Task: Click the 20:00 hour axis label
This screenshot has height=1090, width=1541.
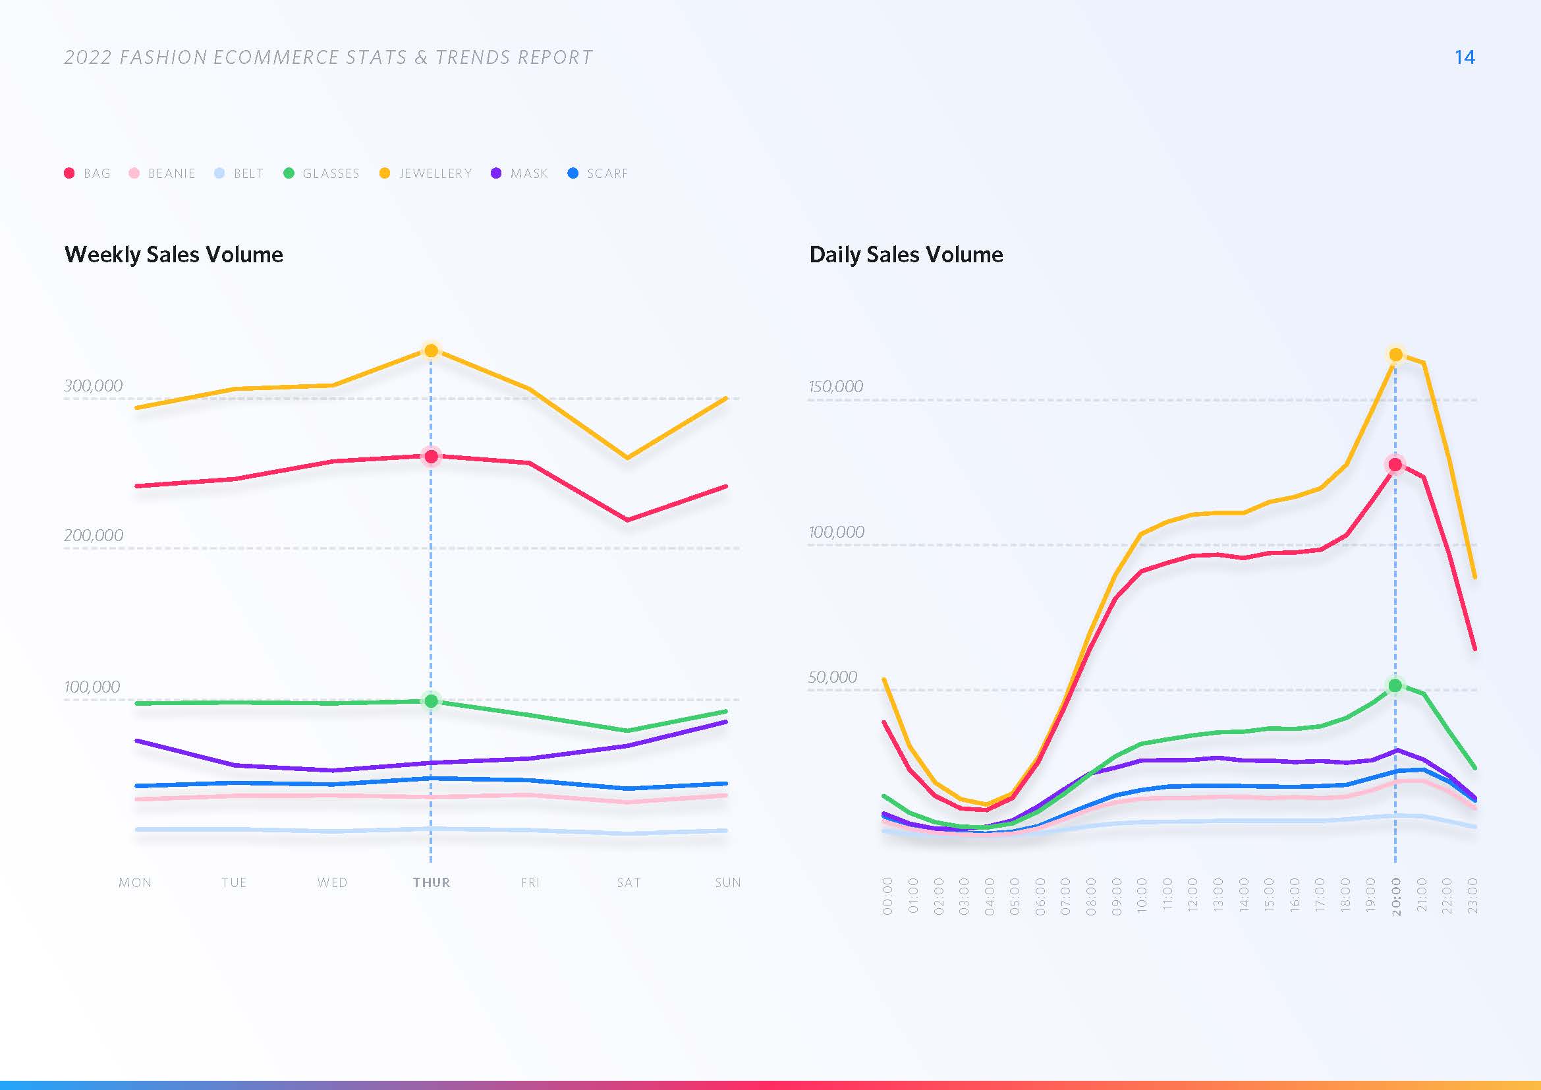Action: [1396, 897]
